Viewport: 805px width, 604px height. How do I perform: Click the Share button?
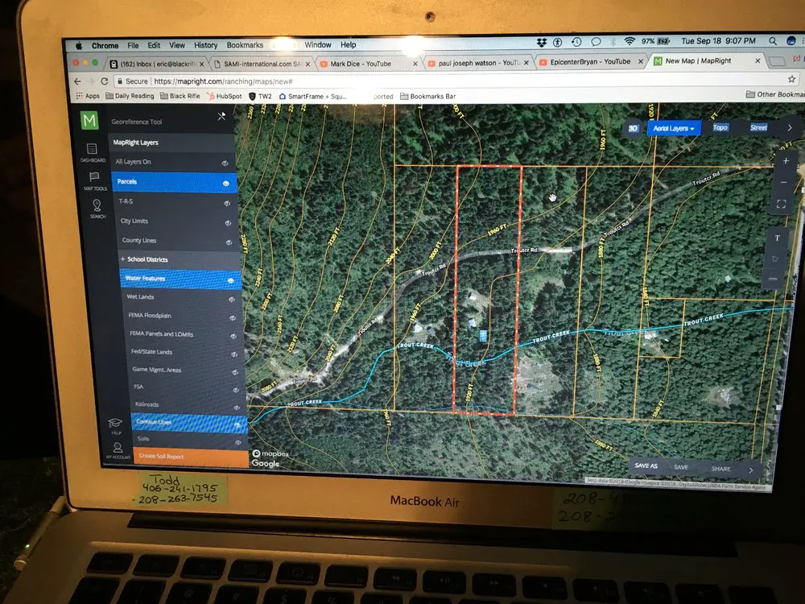pyautogui.click(x=720, y=469)
